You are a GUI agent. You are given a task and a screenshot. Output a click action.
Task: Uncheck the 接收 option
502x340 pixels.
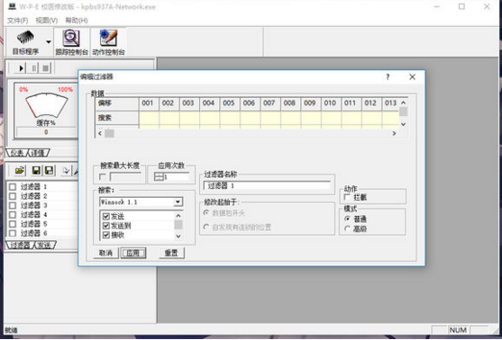[106, 236]
